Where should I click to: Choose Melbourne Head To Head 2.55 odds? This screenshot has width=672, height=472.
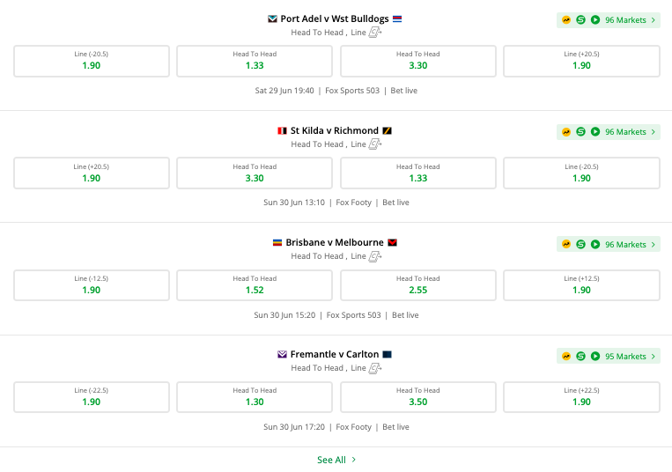[x=418, y=285]
